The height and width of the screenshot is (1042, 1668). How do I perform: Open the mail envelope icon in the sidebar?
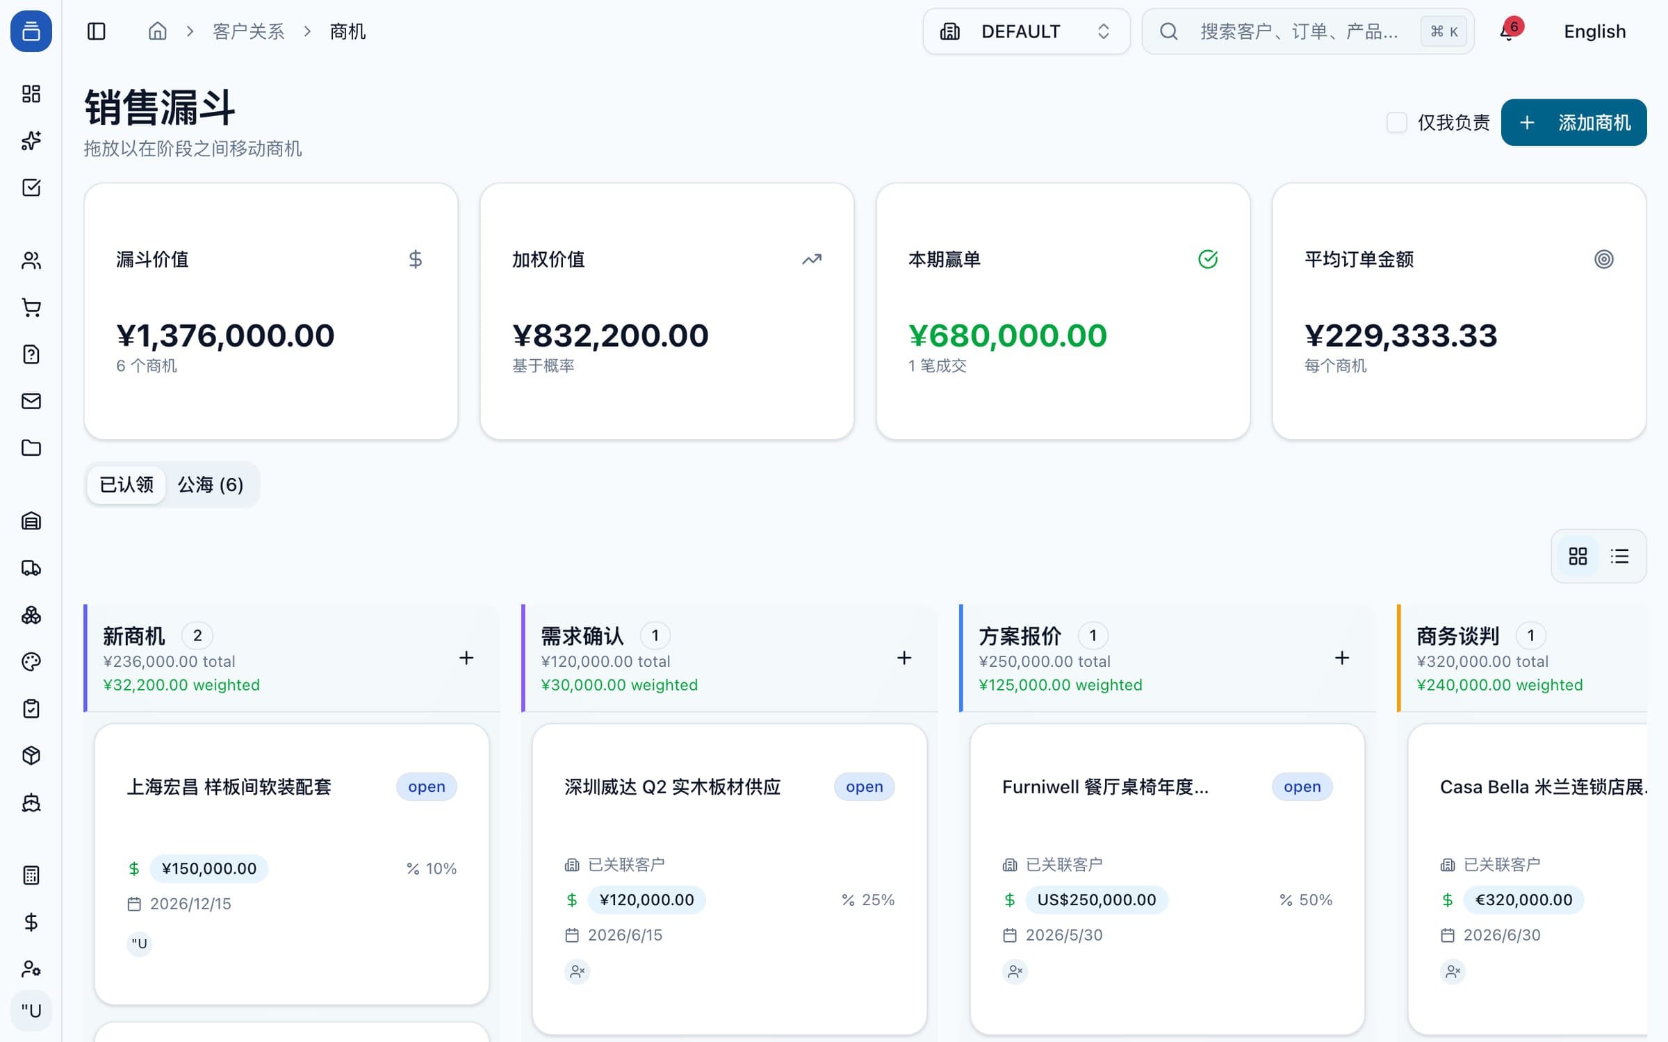click(x=31, y=401)
